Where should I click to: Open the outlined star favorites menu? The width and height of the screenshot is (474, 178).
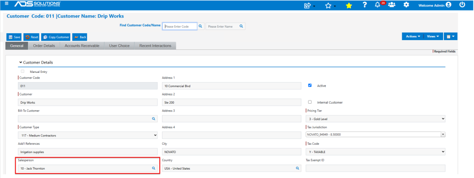coord(328,6)
